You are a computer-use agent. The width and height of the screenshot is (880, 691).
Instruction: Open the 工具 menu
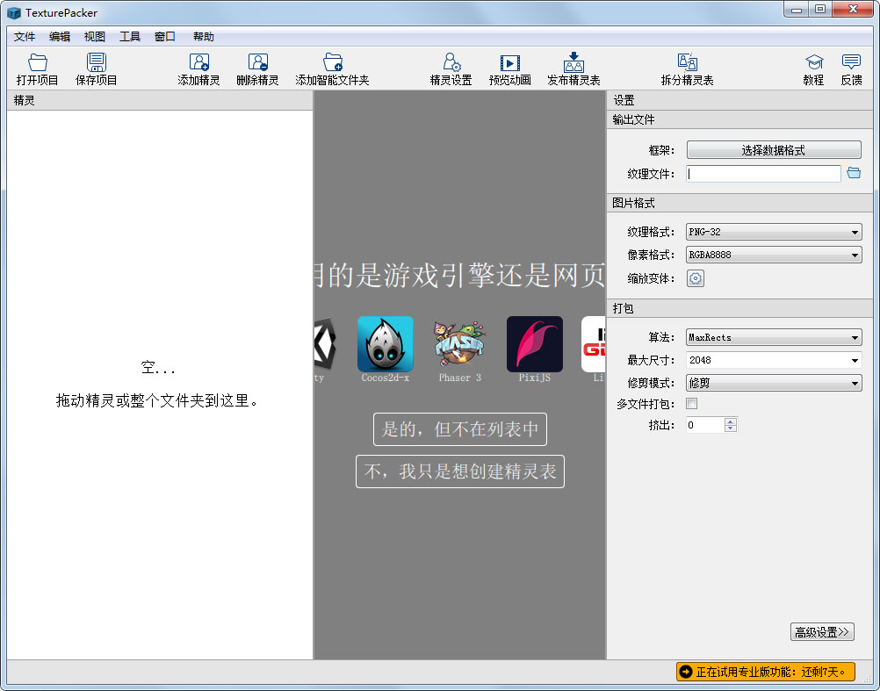(130, 36)
